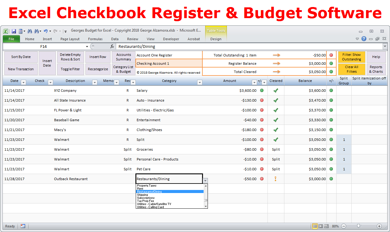Click the Reports & Charts button
The height and width of the screenshot is (232, 390).
[376, 69]
